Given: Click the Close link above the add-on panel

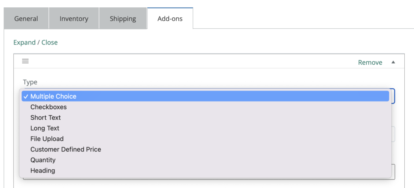Looking at the screenshot, I should (x=50, y=42).
